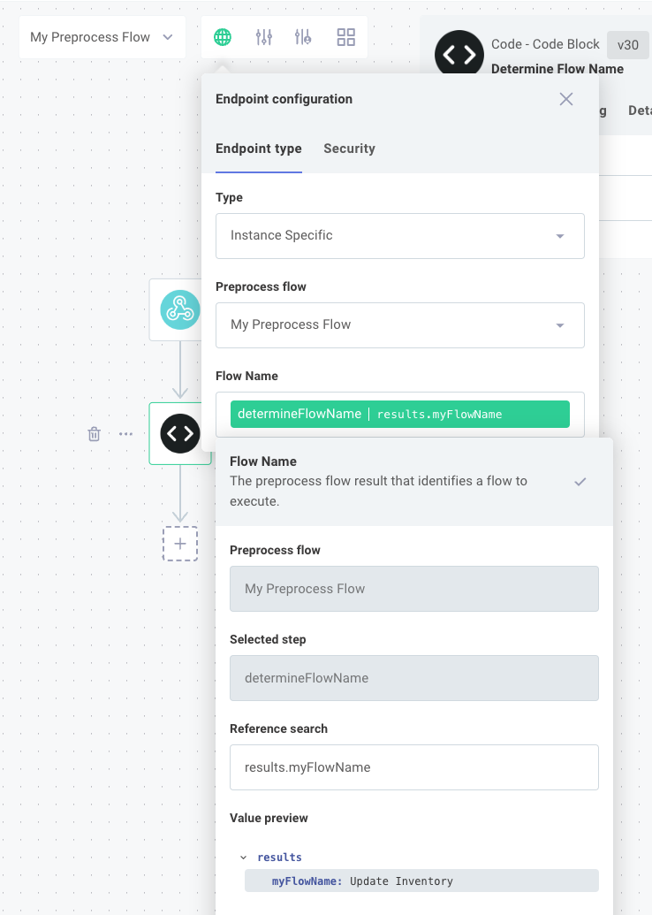The image size is (652, 915).
Task: Switch to the Security tab
Action: click(349, 149)
